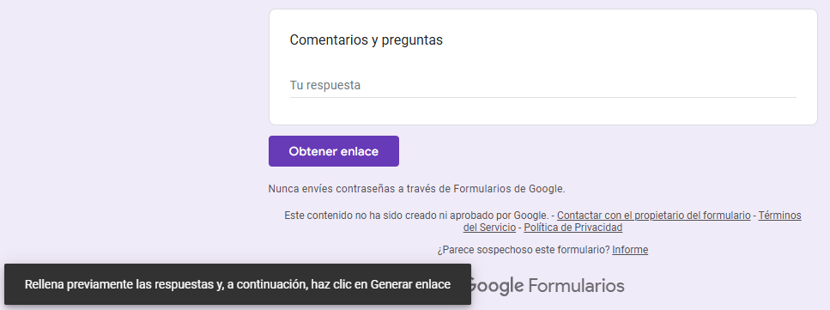Image resolution: width=830 pixels, height=310 pixels.
Task: Click the dark toast notification message
Action: pyautogui.click(x=237, y=284)
